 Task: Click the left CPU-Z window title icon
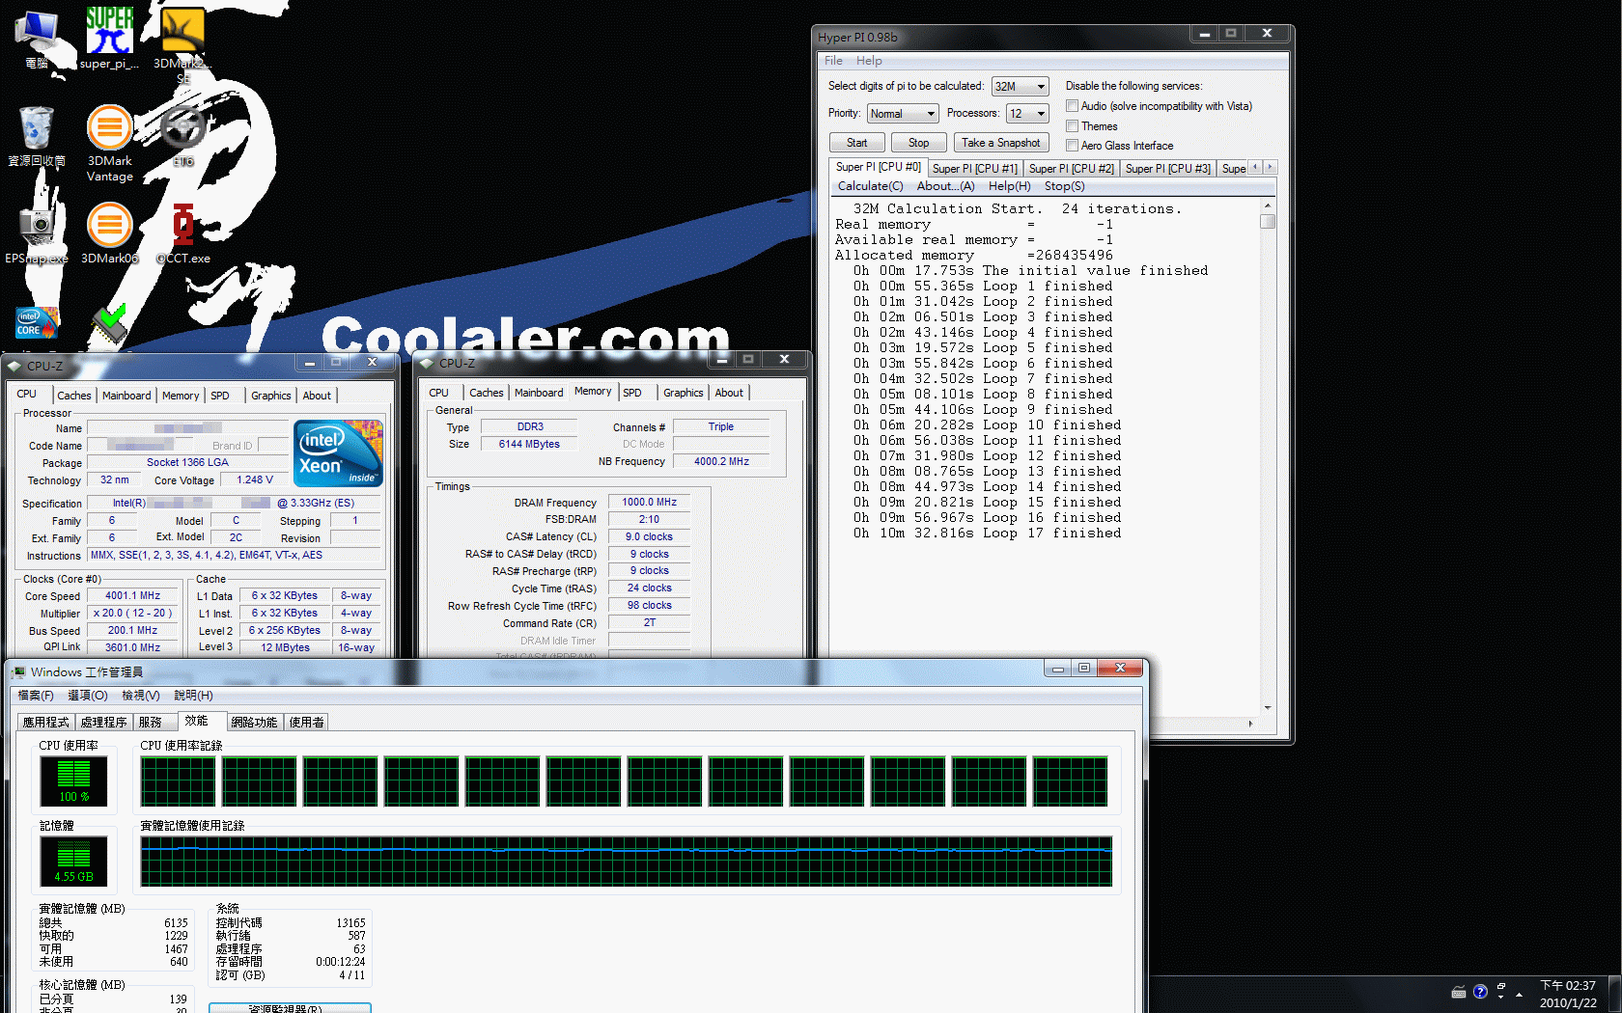14,366
